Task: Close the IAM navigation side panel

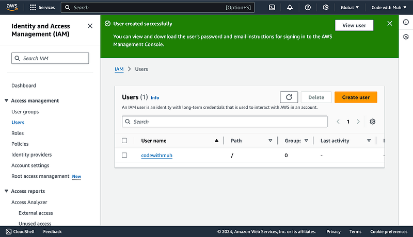Action: (90, 26)
